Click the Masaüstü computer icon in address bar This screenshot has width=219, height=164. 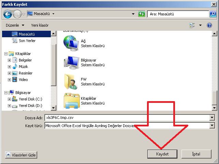30,14
